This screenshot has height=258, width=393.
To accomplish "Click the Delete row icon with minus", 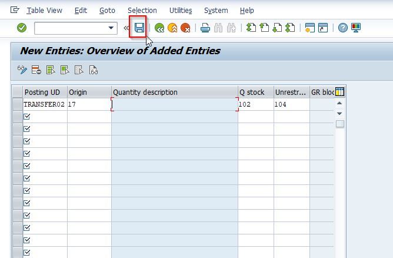I will [x=36, y=70].
